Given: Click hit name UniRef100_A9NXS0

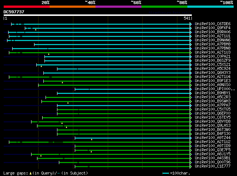Looking at the screenshot, I should 213,85.
